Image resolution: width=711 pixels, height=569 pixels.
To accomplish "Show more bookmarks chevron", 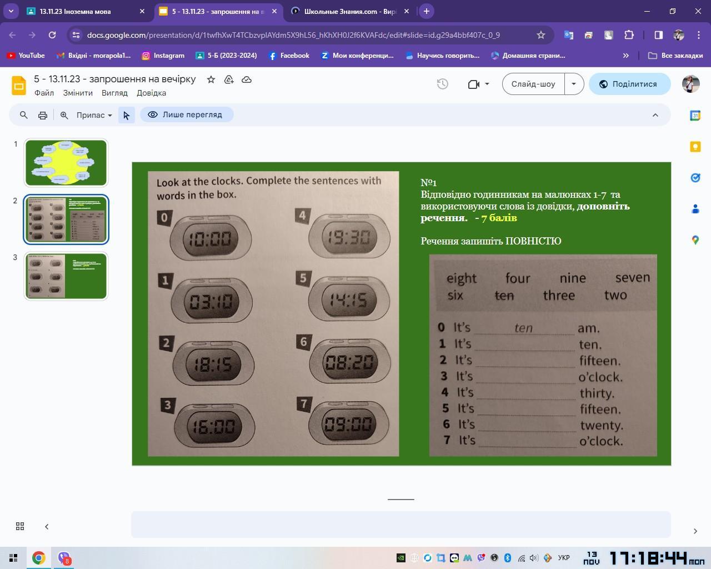I will (626, 56).
